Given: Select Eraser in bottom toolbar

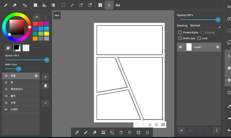Looking at the screenshot, I should 95,132.
